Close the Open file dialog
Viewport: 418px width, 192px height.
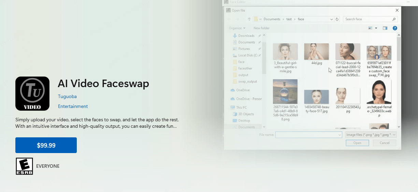[397, 11]
